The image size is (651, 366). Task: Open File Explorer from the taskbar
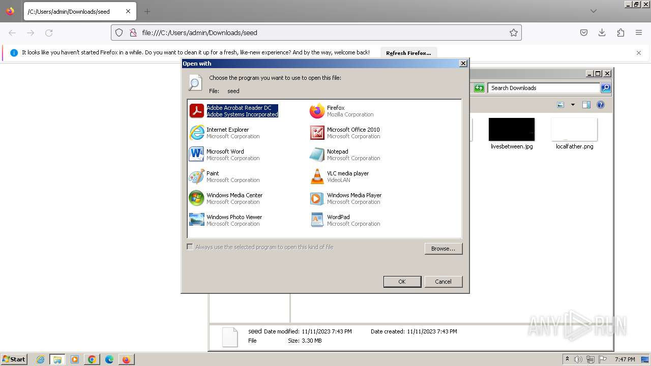[x=57, y=359]
